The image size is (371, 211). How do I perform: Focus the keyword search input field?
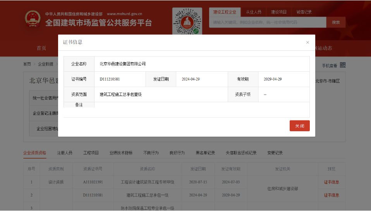[268, 22]
